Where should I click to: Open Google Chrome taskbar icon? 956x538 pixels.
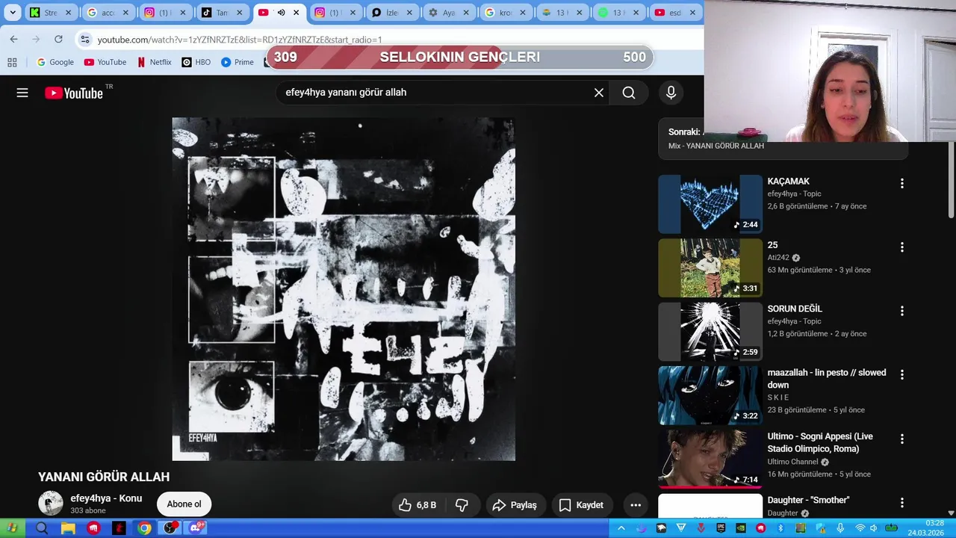tap(145, 528)
